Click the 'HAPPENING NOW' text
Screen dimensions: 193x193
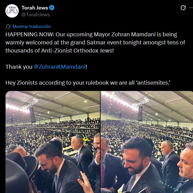[x=29, y=35]
